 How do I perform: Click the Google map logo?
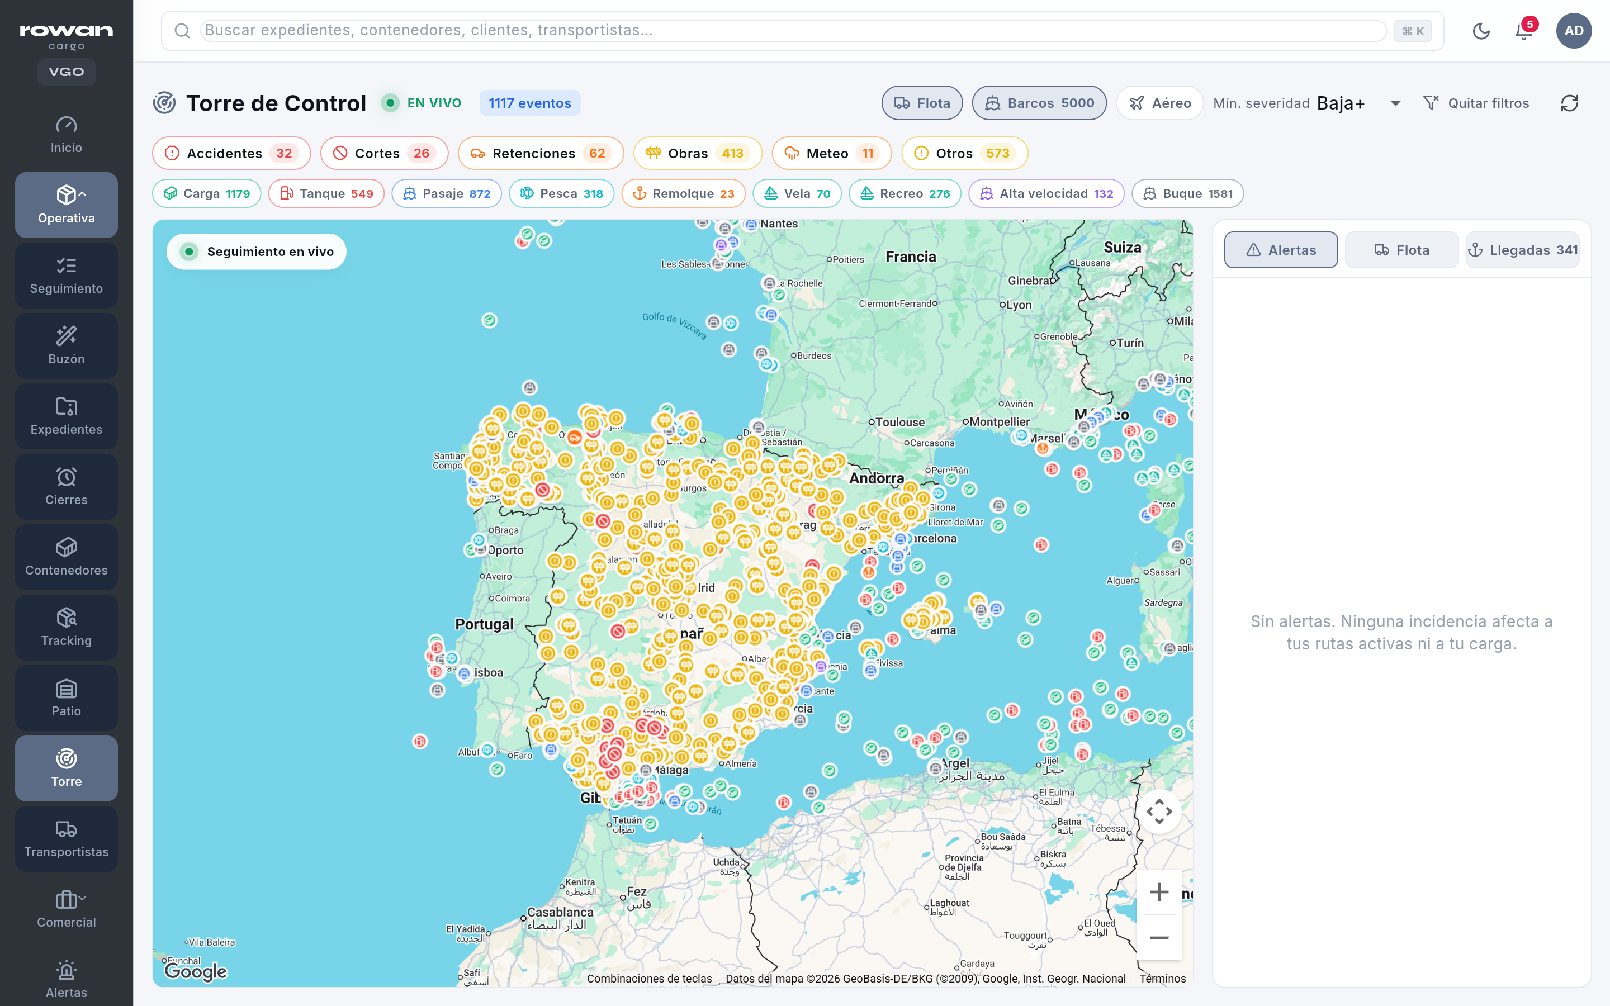pos(196,971)
